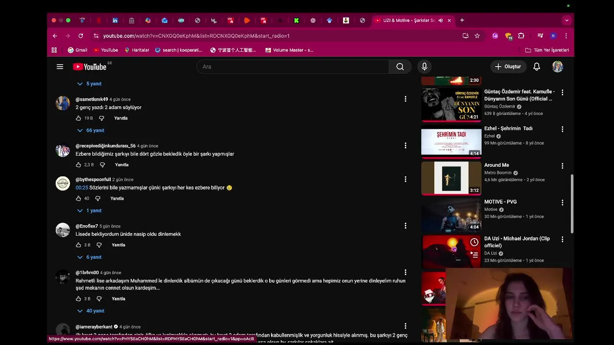Open options for @sametkınık49 comment
Viewport: 614px width, 345px height.
(405, 99)
